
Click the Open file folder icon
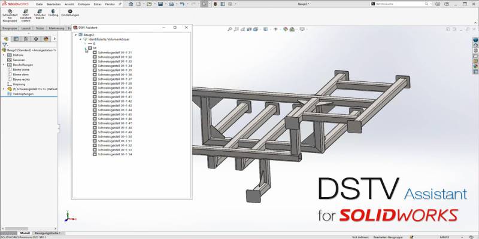tap(149, 4)
